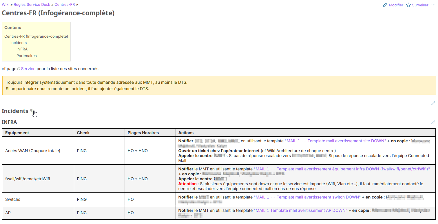The height and width of the screenshot is (224, 438).
Task: Jump to Incidents in the Contenu box
Action: 19,43
